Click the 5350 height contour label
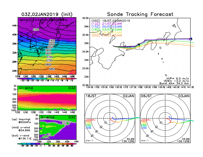The height and width of the screenshot is (157, 203). click(36, 30)
